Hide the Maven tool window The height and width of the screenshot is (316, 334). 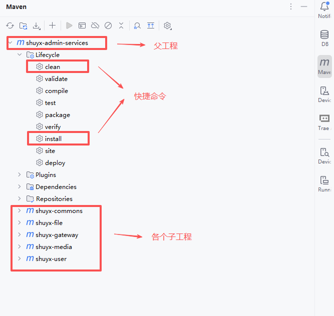pyautogui.click(x=304, y=6)
